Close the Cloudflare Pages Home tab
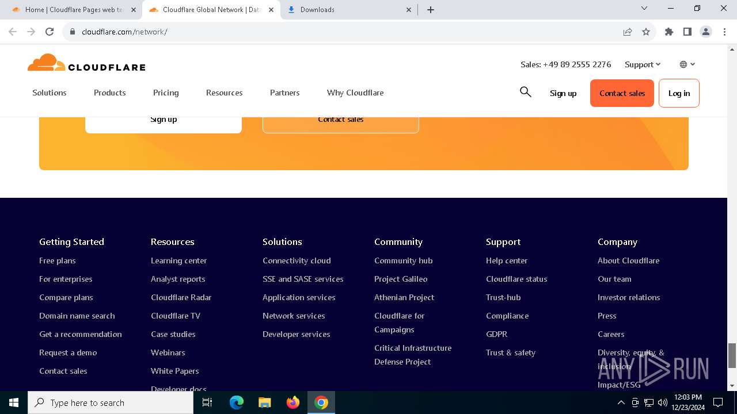The height and width of the screenshot is (414, 737). [x=133, y=10]
